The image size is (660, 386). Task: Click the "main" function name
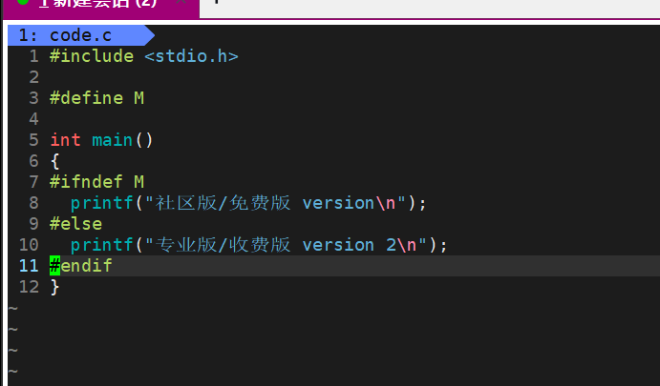113,140
